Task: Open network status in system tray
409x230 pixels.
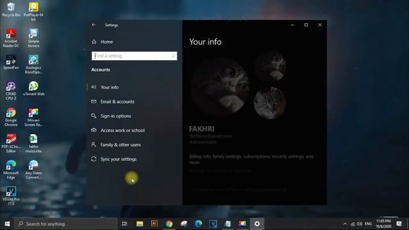Action: pos(352,224)
